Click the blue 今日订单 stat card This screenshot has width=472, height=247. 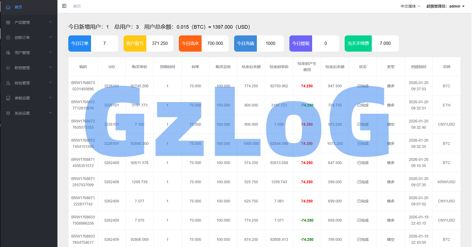click(80, 44)
